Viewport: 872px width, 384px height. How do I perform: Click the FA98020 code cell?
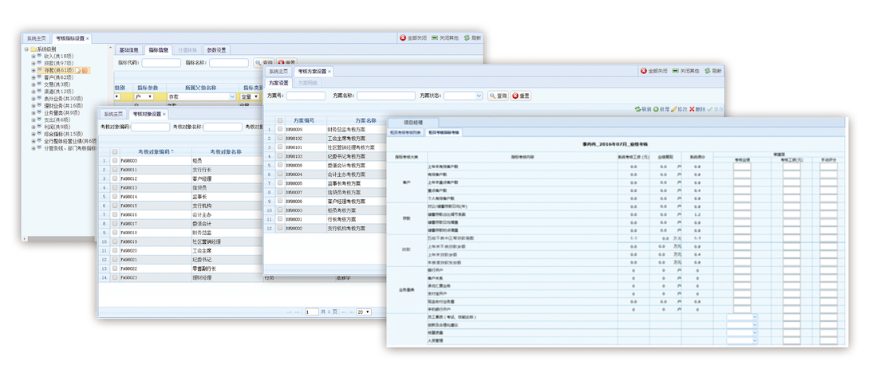[x=155, y=250]
